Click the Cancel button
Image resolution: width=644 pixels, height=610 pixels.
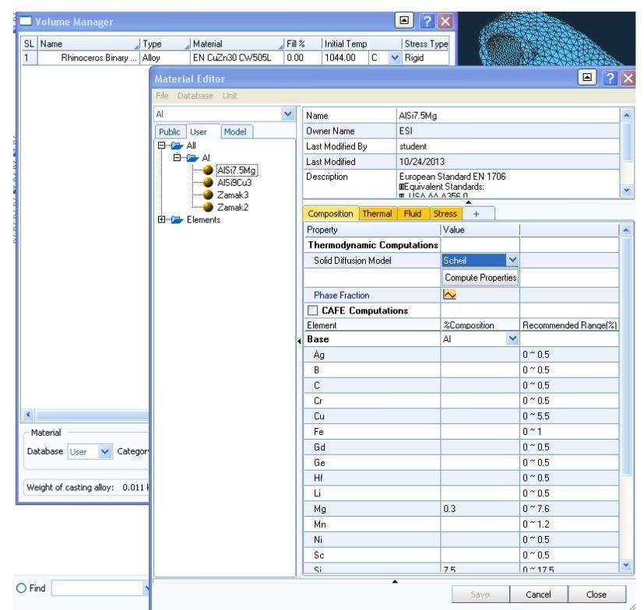click(538, 594)
